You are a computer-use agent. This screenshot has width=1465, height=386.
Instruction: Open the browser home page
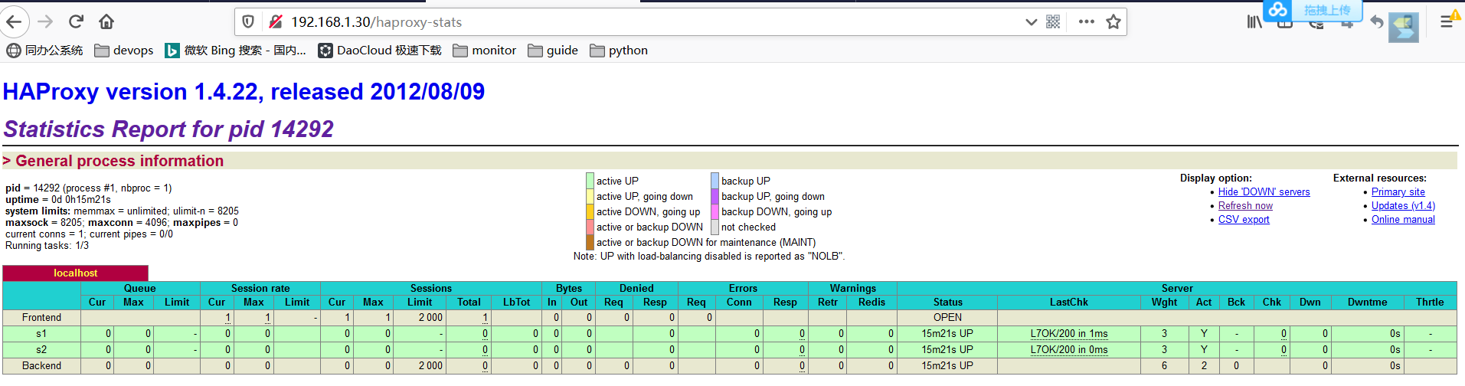[106, 21]
